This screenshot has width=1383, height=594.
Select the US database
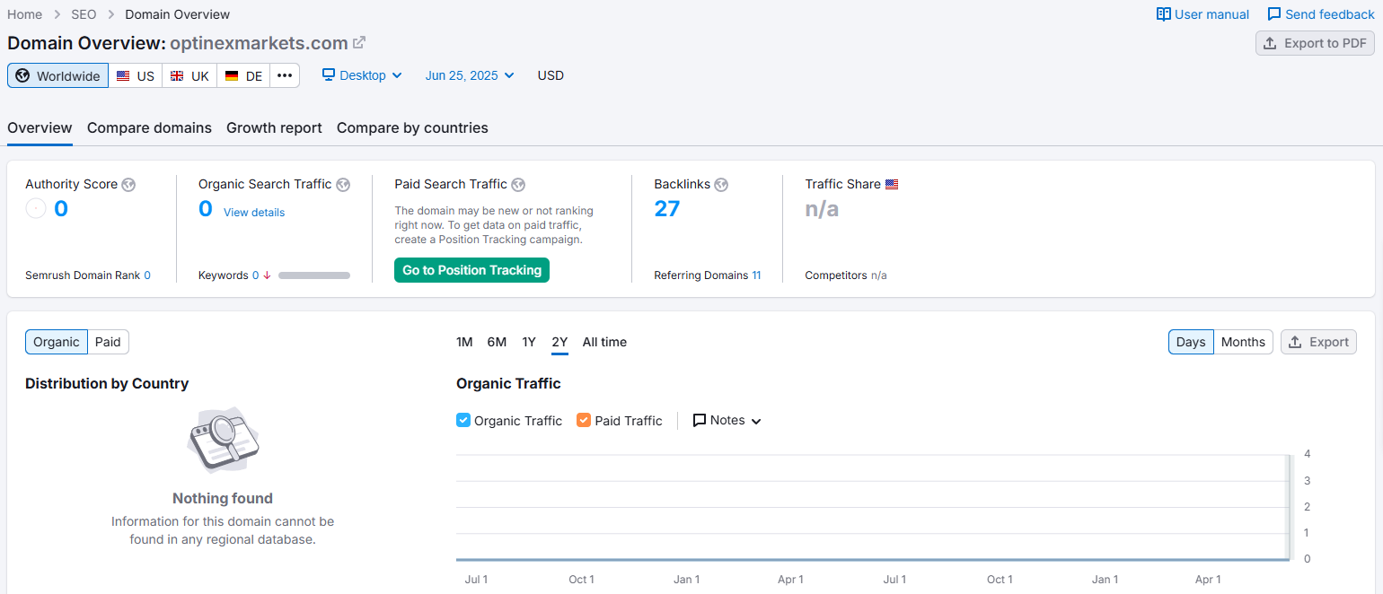tap(136, 75)
